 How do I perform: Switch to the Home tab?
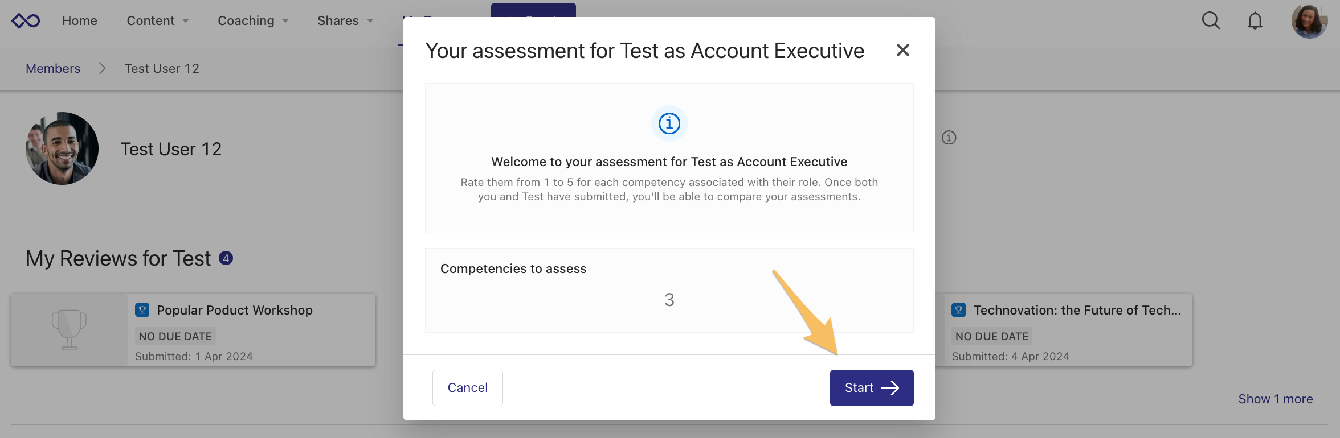point(79,20)
